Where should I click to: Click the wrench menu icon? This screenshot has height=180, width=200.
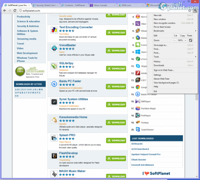[x=195, y=11]
